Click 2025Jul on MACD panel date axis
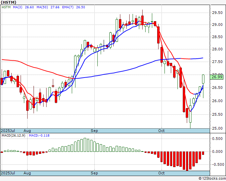The height and width of the screenshot is (181, 226). click(8, 173)
